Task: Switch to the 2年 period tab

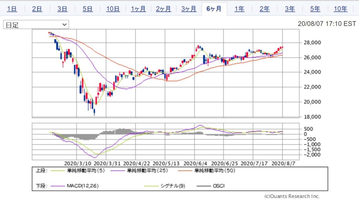Action: pyautogui.click(x=265, y=9)
